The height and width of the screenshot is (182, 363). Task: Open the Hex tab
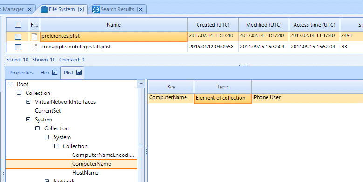click(45, 73)
